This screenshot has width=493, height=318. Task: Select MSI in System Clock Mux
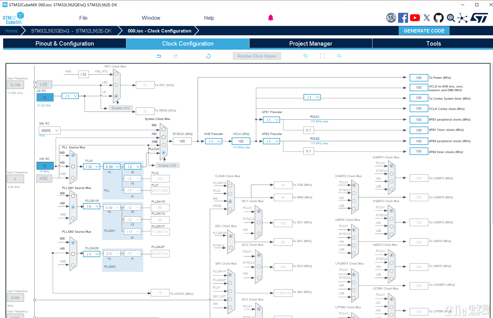pyautogui.click(x=164, y=129)
